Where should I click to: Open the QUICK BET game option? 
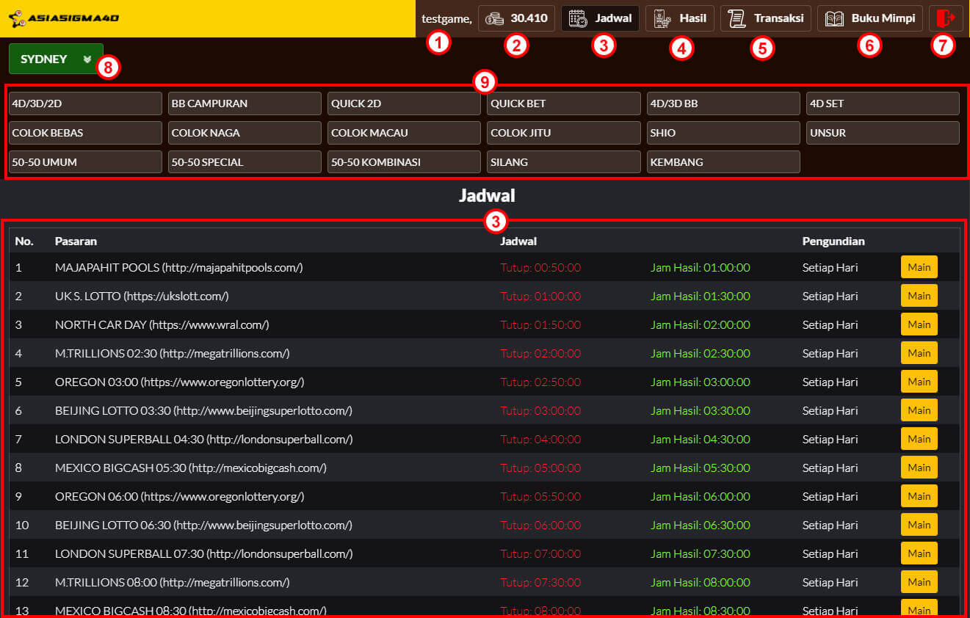click(x=563, y=103)
